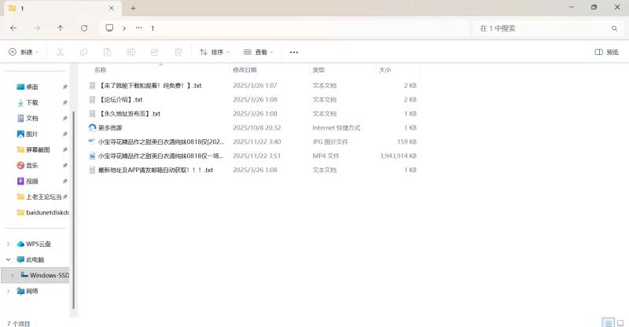629x327 pixels.
Task: Select the 【永久地址发布页】.txt file
Action: 252,113
